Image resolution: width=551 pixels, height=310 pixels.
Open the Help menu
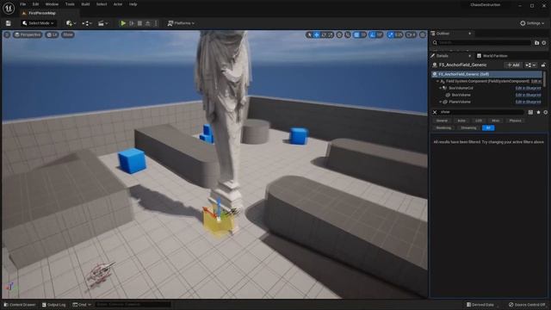click(133, 4)
